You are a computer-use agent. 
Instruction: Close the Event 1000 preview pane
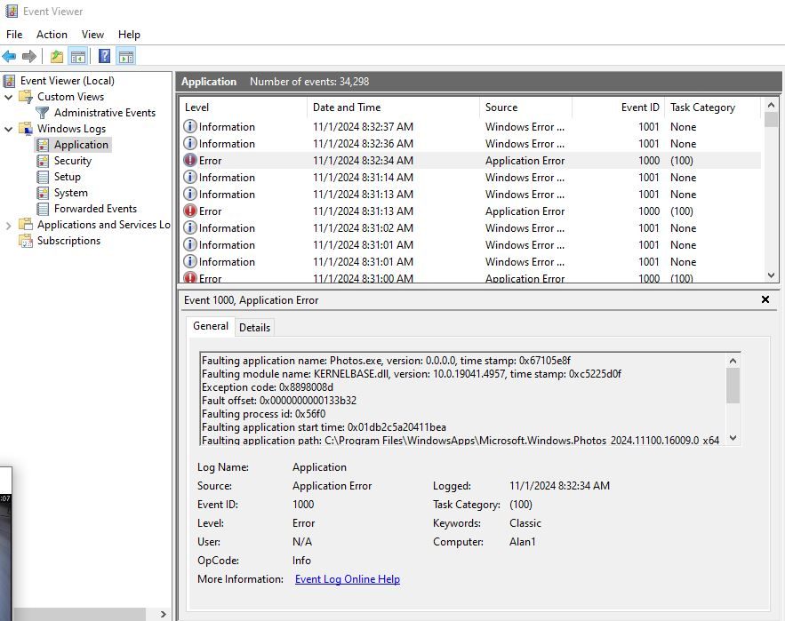click(765, 299)
